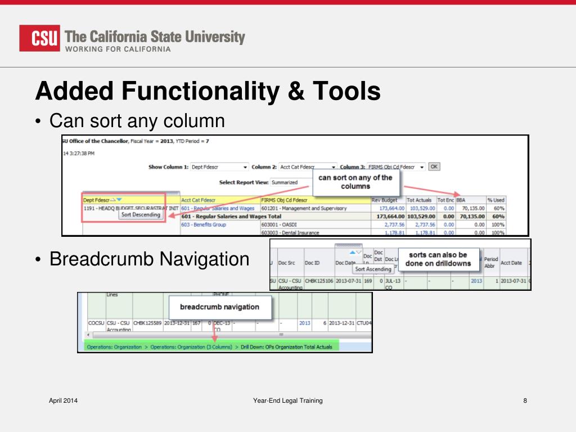Click Tot Actuals value 103,529.00 in Management row

tap(422, 208)
